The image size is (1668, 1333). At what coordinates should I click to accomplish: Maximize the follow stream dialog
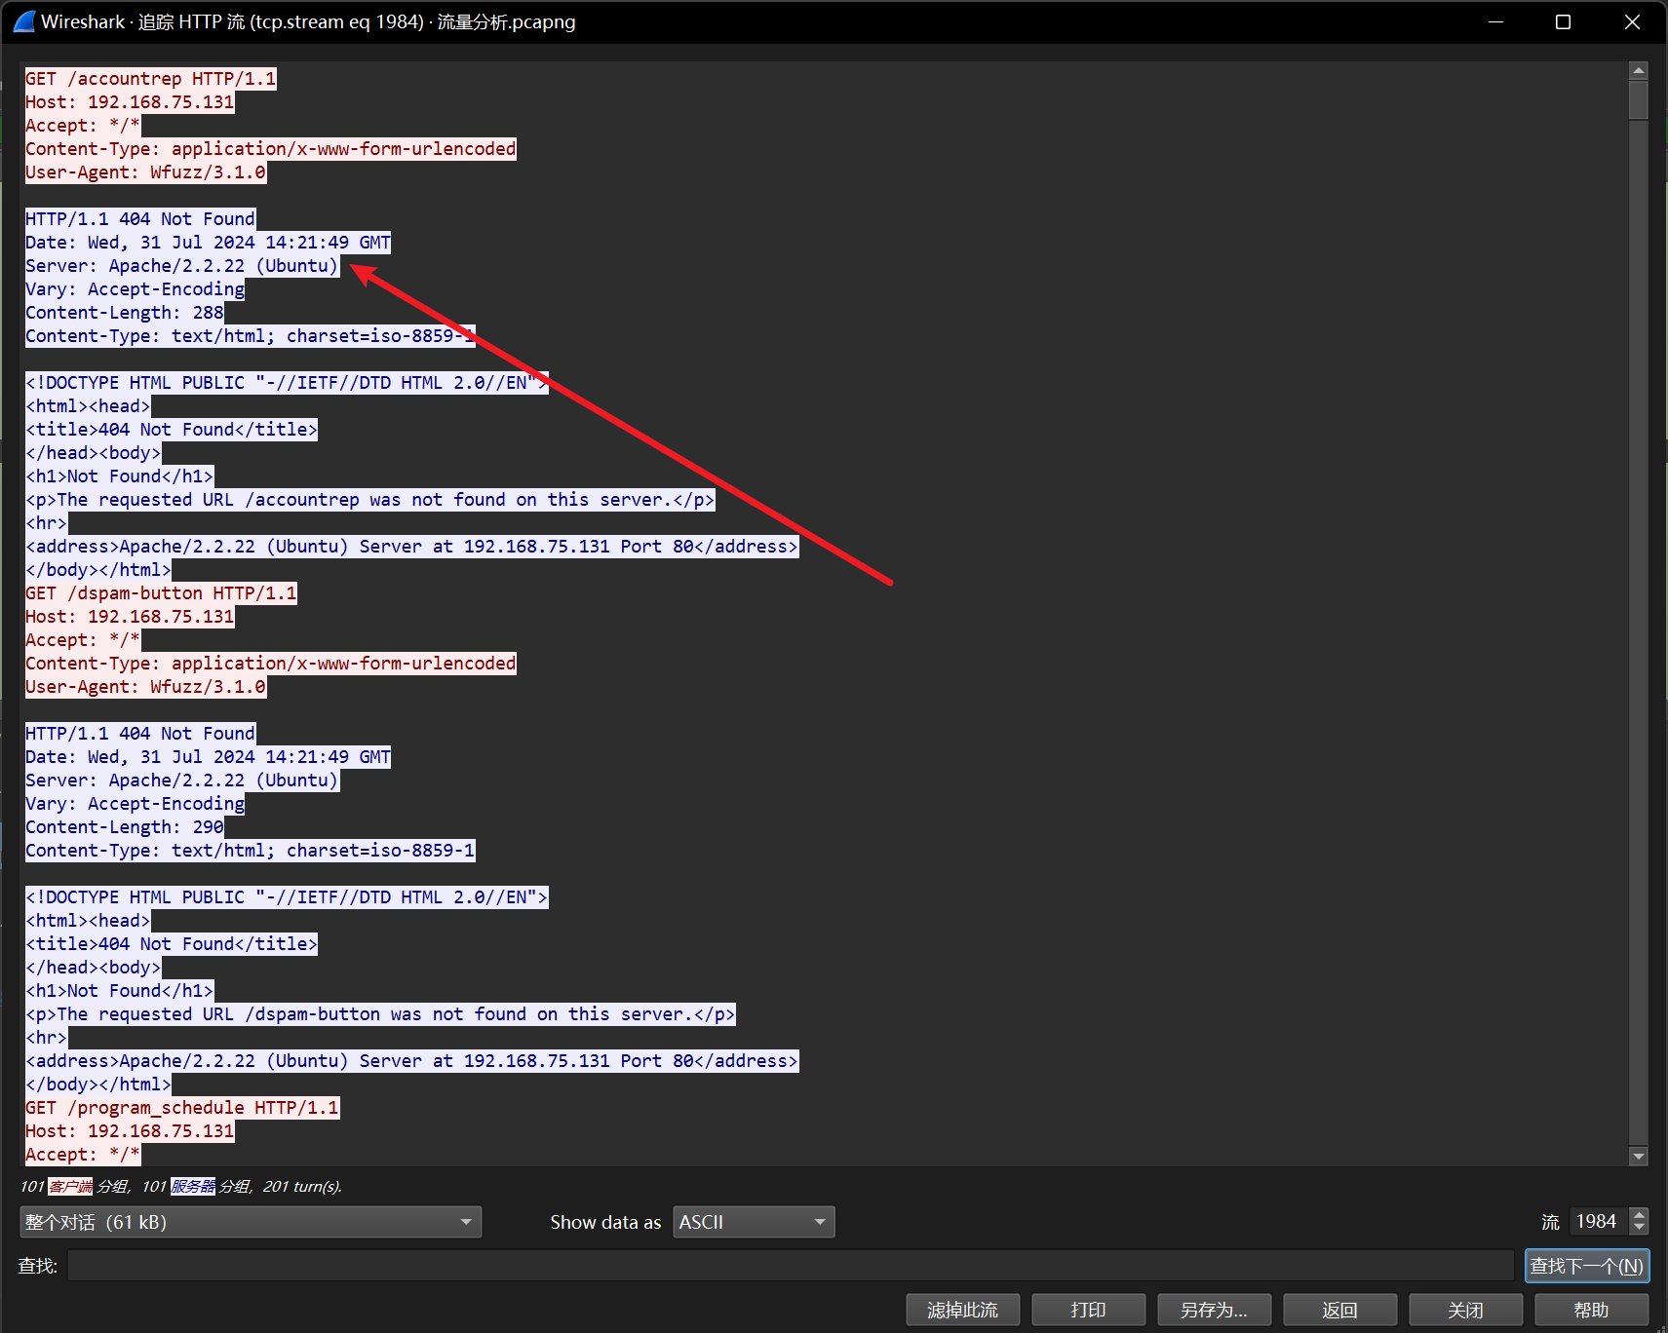tap(1563, 21)
